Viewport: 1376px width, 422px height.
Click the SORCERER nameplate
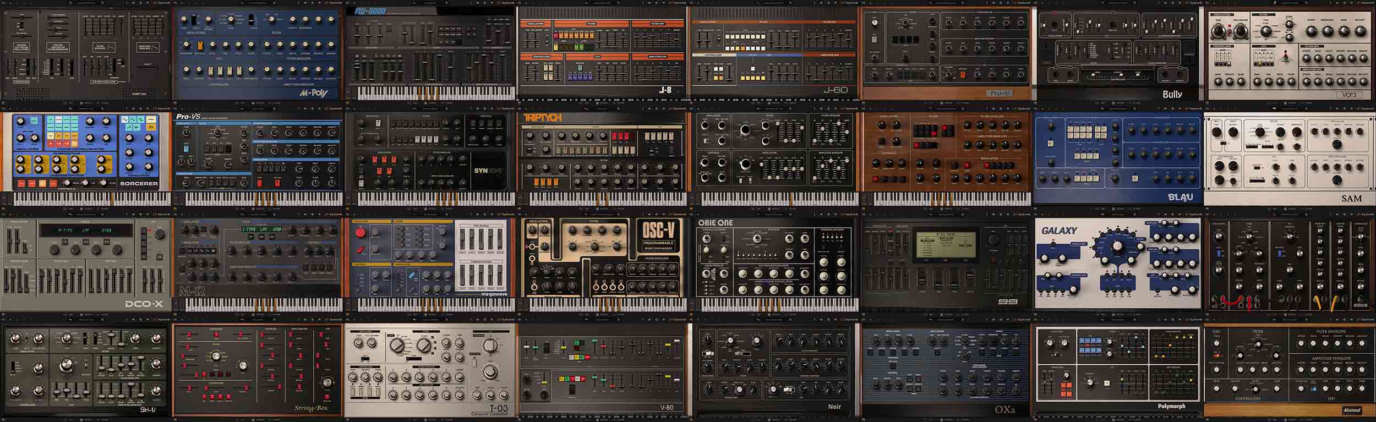point(139,183)
